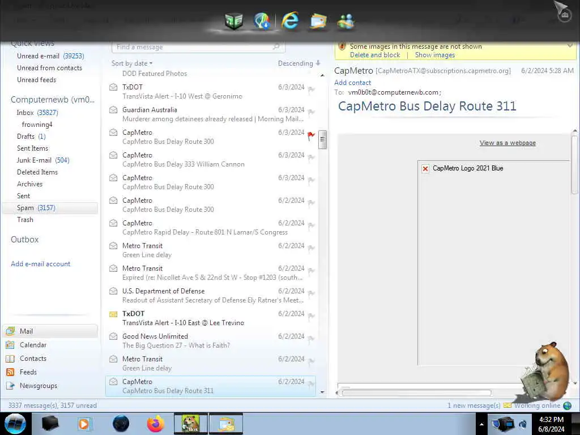The width and height of the screenshot is (580, 435).
Task: Open the black box icon on taskbar
Action: pyautogui.click(x=50, y=424)
